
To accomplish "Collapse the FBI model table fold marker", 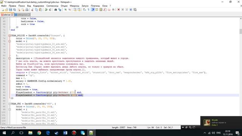I will point(9,110).
